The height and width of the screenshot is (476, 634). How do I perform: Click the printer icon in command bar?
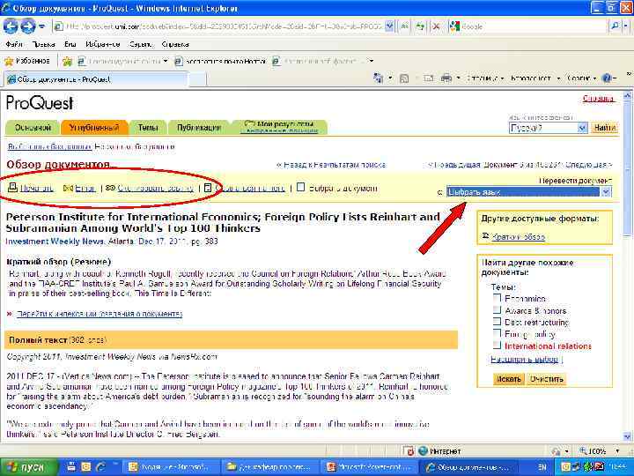(x=446, y=78)
